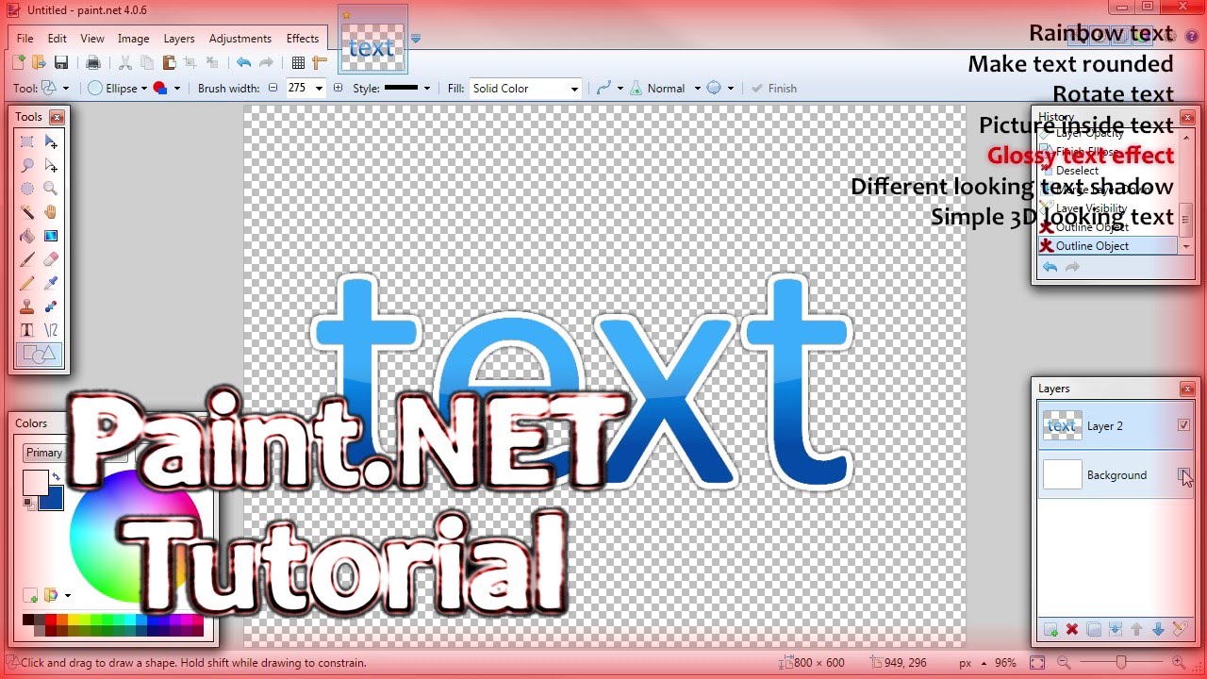Open the Layers menu
This screenshot has height=679, width=1207.
pos(179,39)
